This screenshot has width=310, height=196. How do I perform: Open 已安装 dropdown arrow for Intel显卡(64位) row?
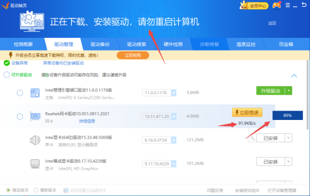(288, 138)
